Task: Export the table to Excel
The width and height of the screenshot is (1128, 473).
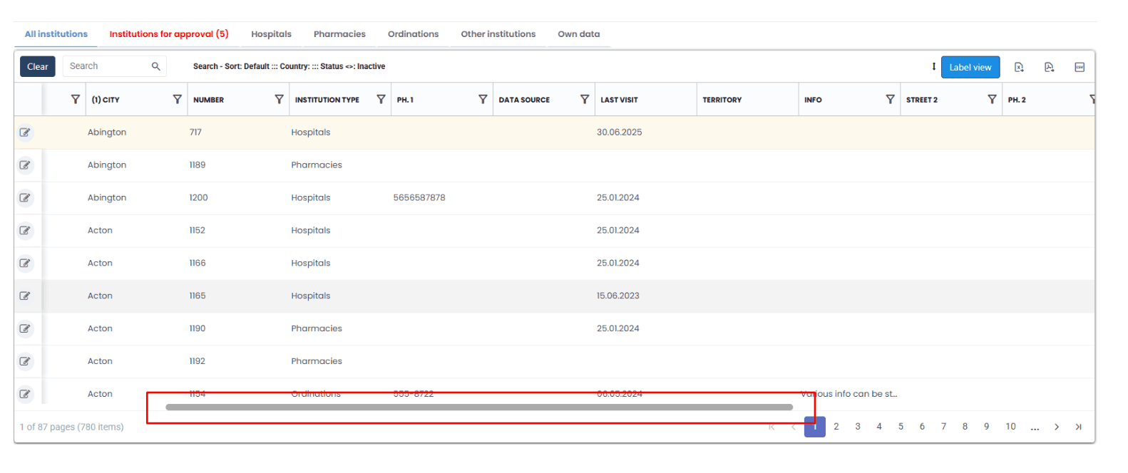Action: [x=1019, y=67]
